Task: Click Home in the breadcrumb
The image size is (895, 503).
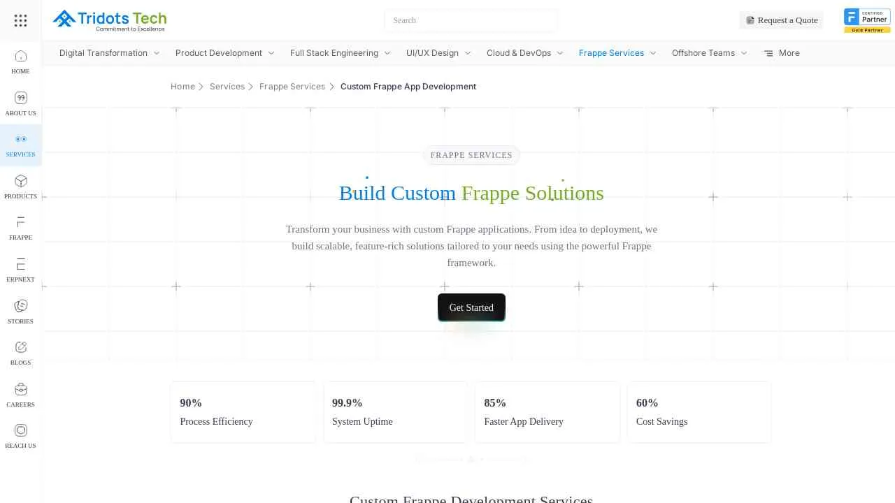Action: coord(182,87)
